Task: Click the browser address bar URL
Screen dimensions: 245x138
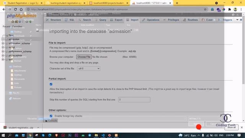Action: 79,9
